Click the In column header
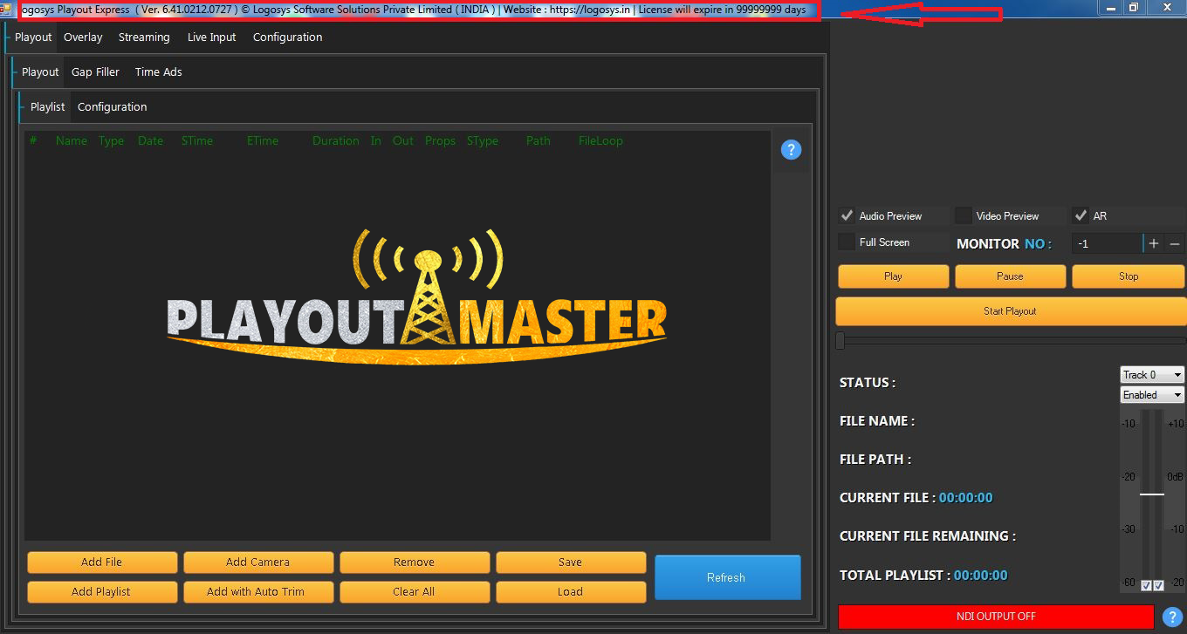1187x634 pixels. click(x=375, y=141)
